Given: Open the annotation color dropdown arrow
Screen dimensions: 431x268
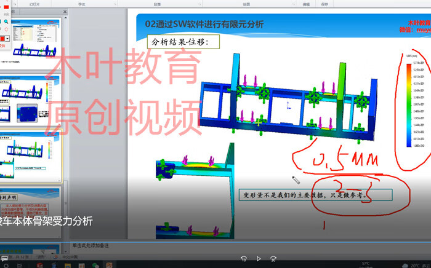Looking at the screenshot, I should 7,38.
